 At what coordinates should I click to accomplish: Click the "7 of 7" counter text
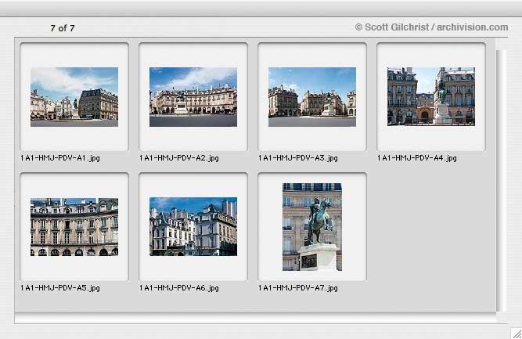pos(63,28)
